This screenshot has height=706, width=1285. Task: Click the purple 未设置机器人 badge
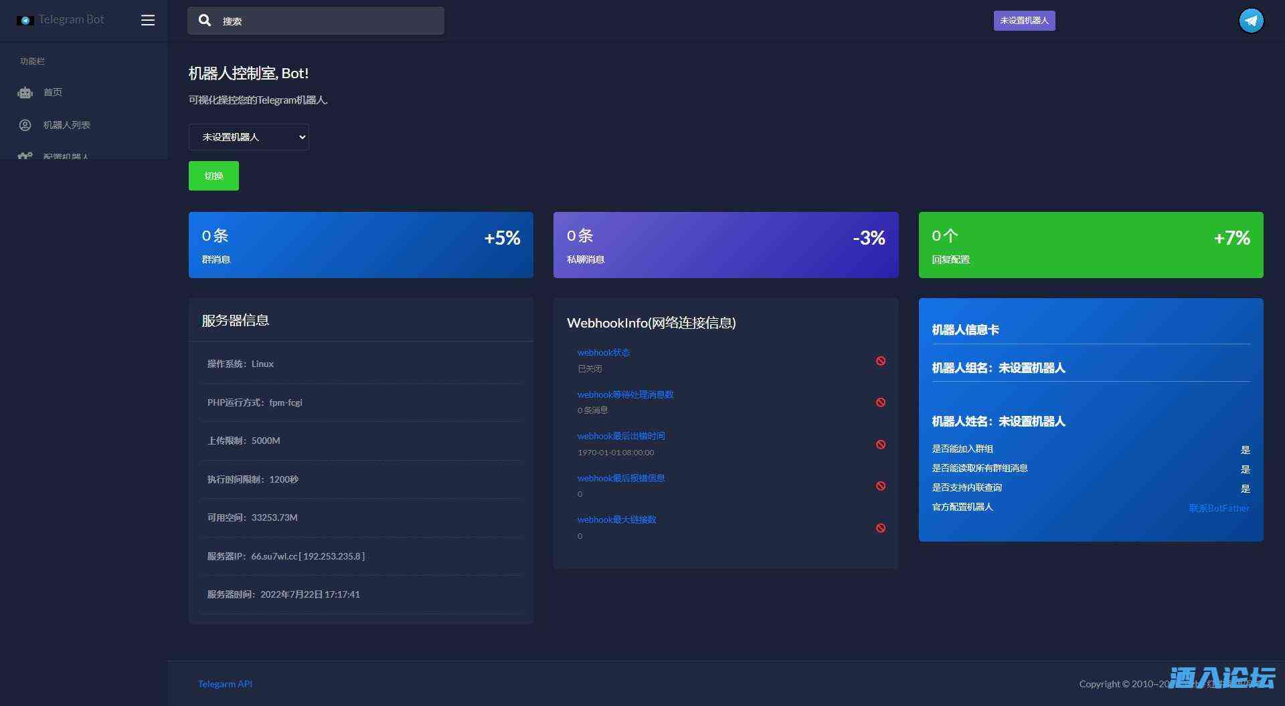1024,21
